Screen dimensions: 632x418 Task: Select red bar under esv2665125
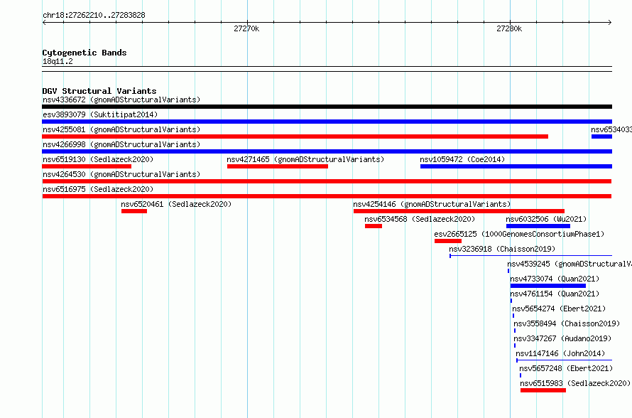pyautogui.click(x=448, y=241)
